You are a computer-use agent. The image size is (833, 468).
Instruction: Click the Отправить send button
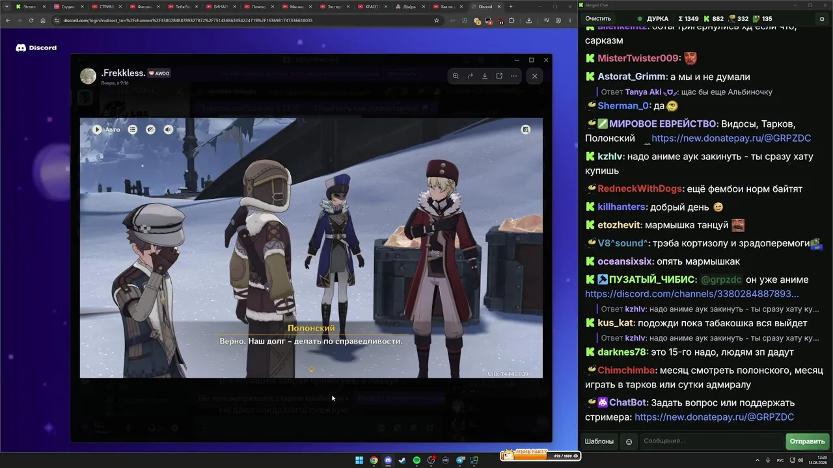coord(807,441)
